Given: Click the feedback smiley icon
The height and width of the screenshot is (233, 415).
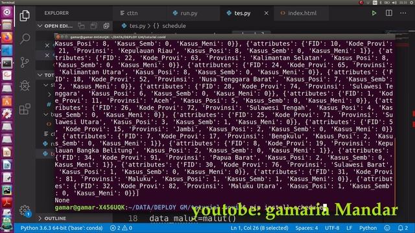Looking at the screenshot, I should pos(387,228).
